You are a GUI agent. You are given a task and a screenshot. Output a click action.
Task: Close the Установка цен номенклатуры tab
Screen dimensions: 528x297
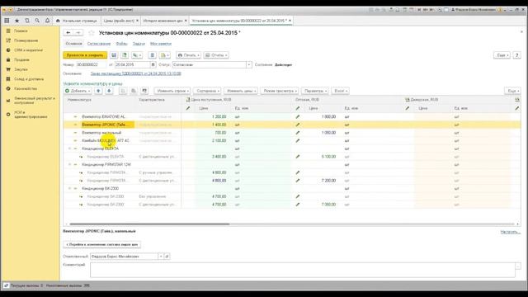click(x=290, y=21)
